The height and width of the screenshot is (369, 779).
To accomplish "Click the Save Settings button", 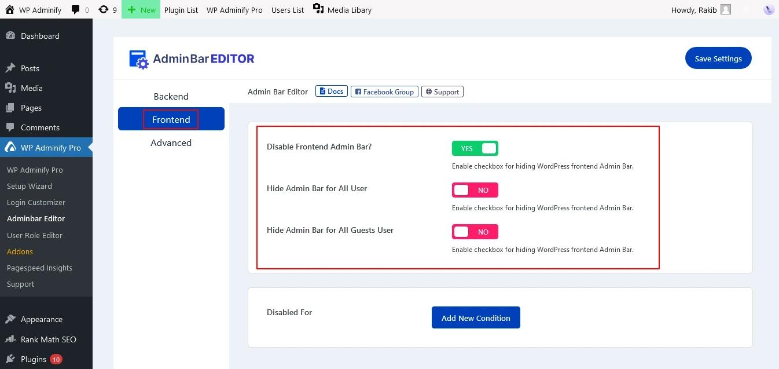I will pos(718,58).
